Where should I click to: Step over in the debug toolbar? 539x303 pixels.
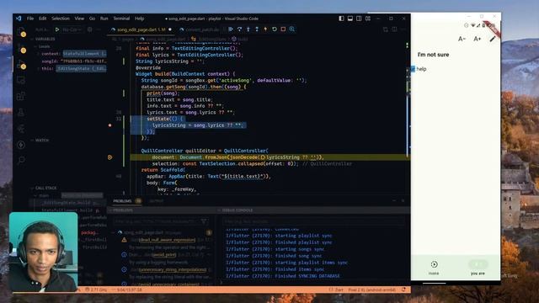pos(239,29)
